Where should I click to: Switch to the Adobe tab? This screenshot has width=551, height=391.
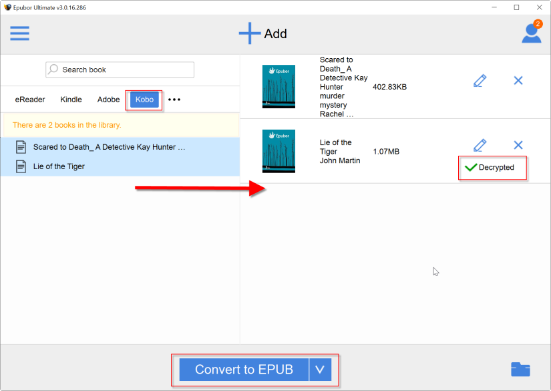[x=109, y=100]
